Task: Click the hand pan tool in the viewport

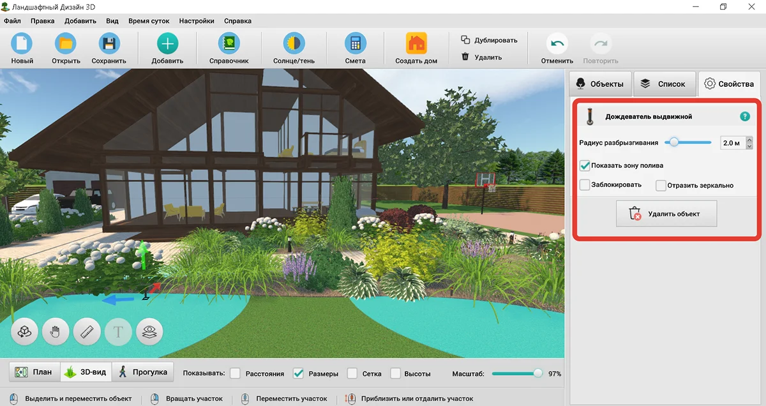Action: [x=56, y=332]
